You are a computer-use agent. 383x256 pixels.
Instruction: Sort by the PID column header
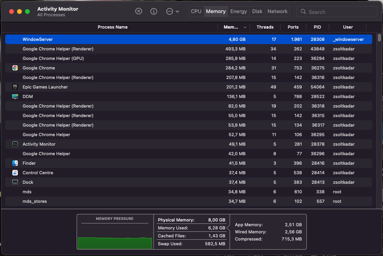317,27
